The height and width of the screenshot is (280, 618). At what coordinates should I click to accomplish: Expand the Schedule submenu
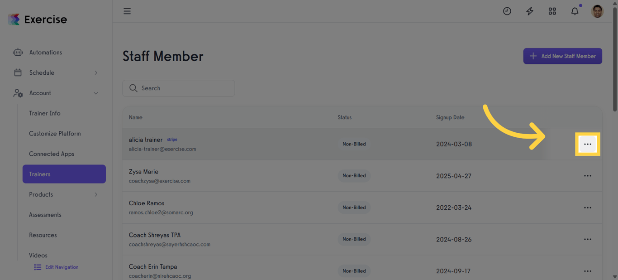[96, 73]
